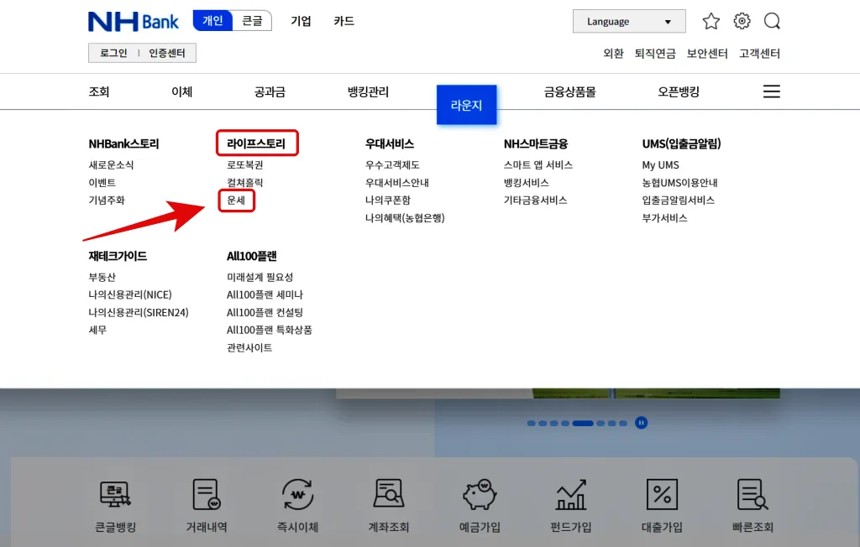Image resolution: width=860 pixels, height=547 pixels.
Task: Expand the hamburger menu
Action: click(x=771, y=91)
